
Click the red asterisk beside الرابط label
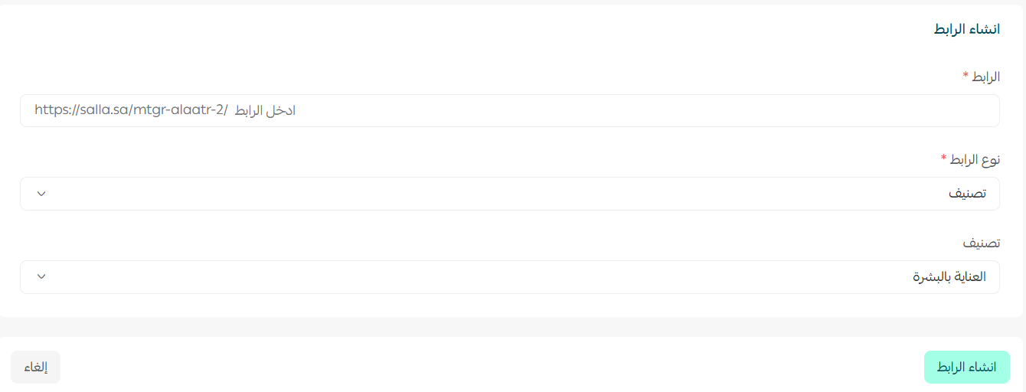click(966, 77)
